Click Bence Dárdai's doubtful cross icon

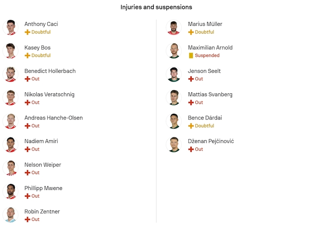[191, 126]
